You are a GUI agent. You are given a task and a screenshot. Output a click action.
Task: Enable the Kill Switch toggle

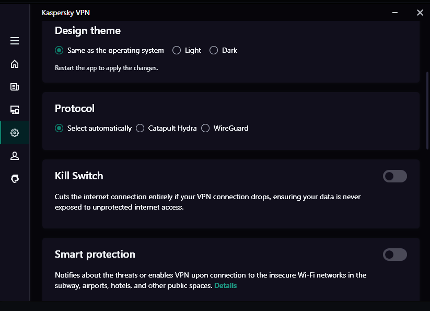(394, 176)
